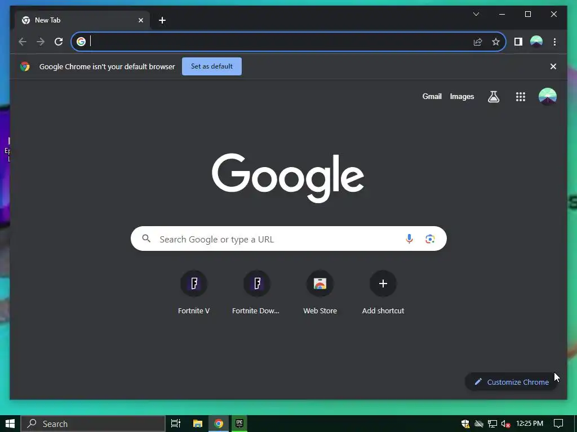Click the muted volume tray icon

point(505,424)
